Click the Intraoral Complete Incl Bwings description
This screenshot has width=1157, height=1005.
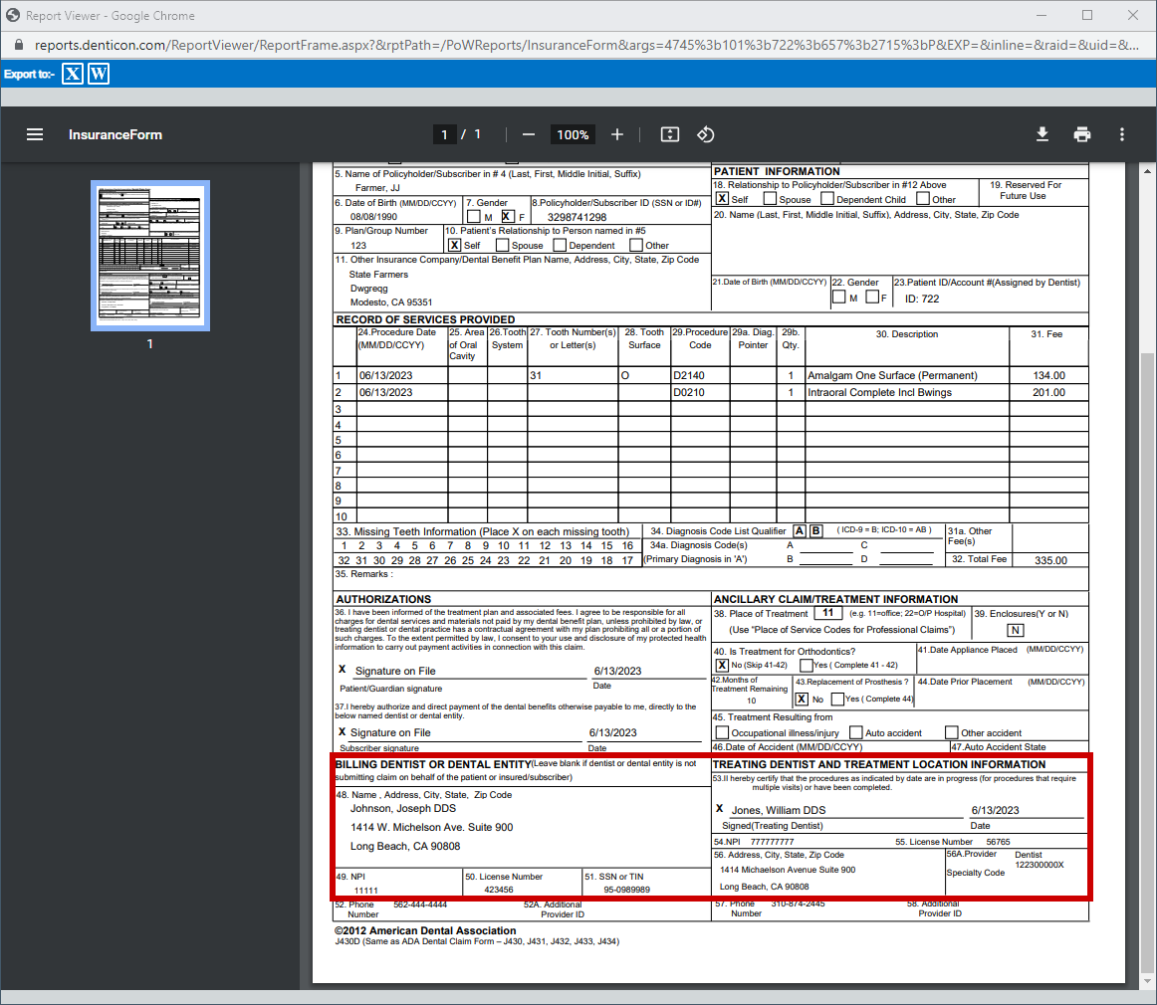[x=879, y=392]
